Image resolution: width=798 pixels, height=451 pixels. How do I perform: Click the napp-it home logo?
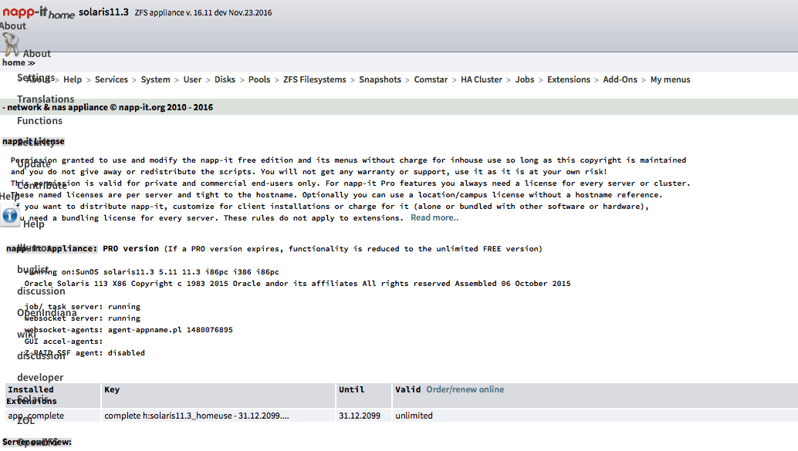click(38, 12)
